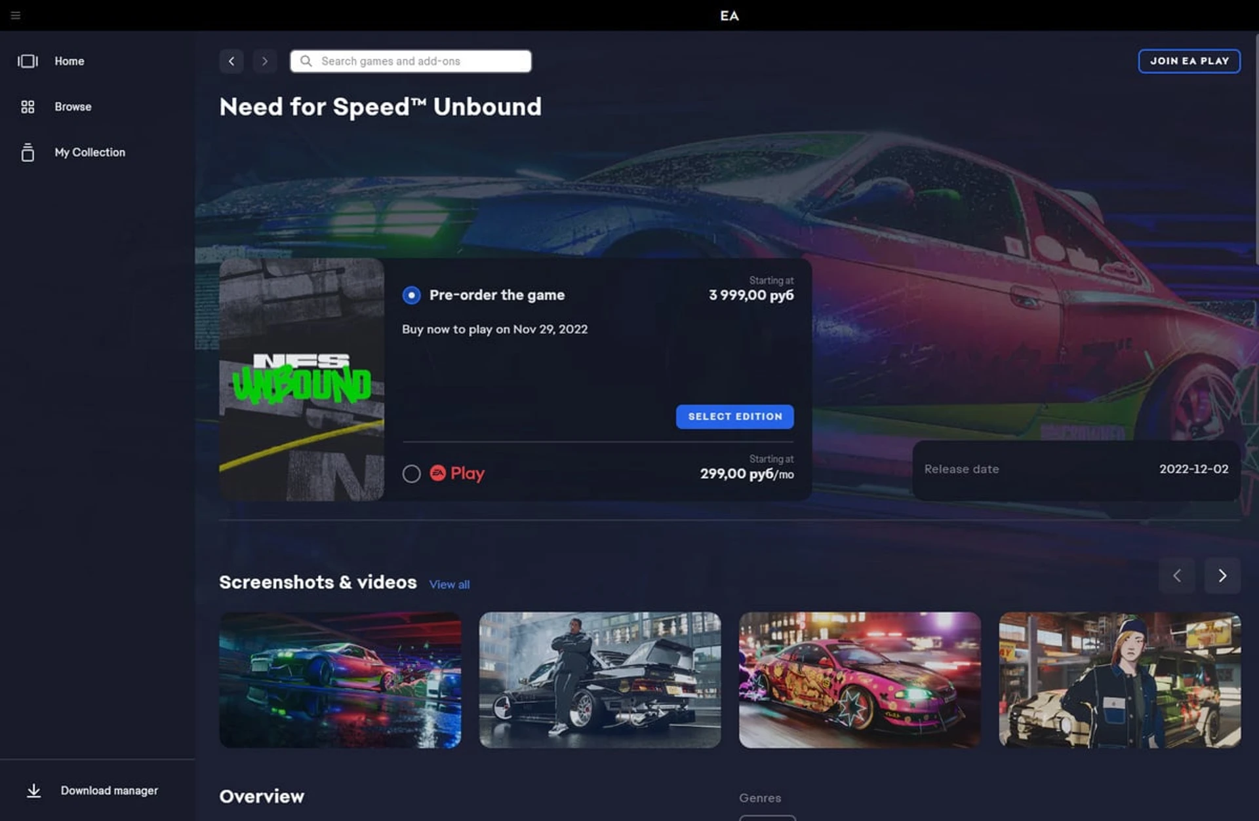Open the neon-lit car screenshot thumbnail
The width and height of the screenshot is (1259, 821).
pyautogui.click(x=340, y=680)
